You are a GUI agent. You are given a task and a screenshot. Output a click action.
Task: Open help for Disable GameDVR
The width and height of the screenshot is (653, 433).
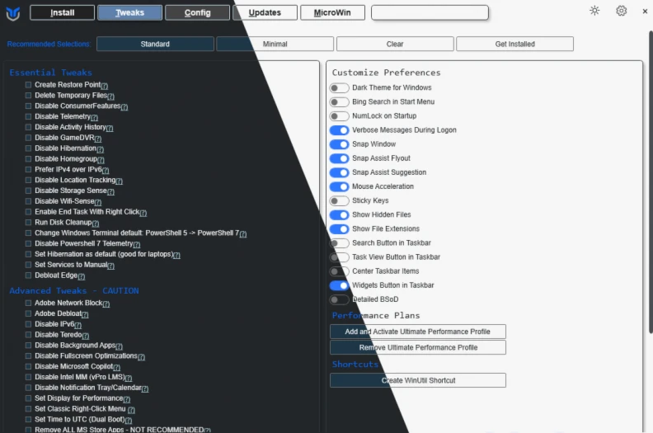(98, 139)
